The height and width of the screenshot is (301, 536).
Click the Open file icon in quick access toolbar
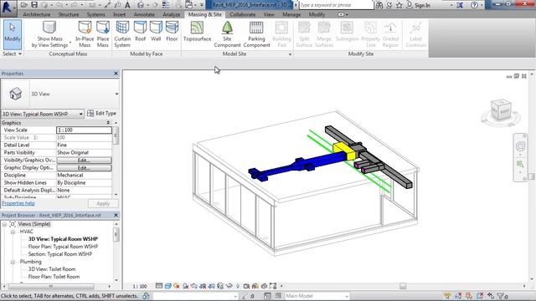pyautogui.click(x=23, y=5)
